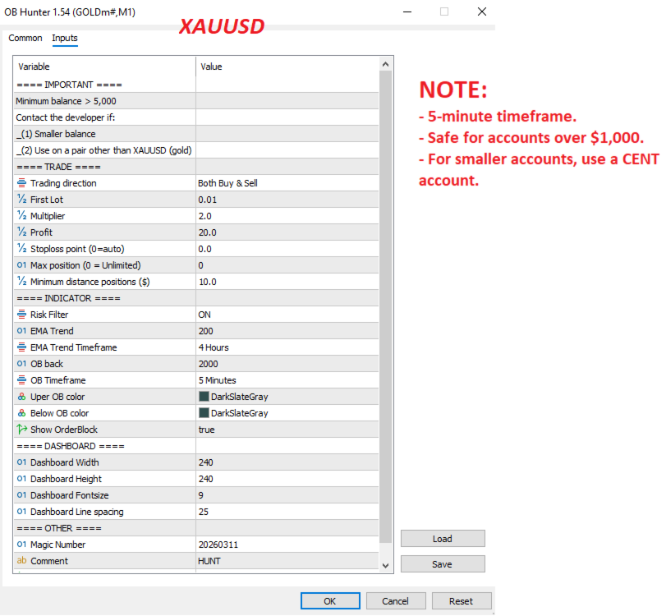The width and height of the screenshot is (666, 616).
Task: Click the fraction icon beside Multiplier
Action: [21, 216]
